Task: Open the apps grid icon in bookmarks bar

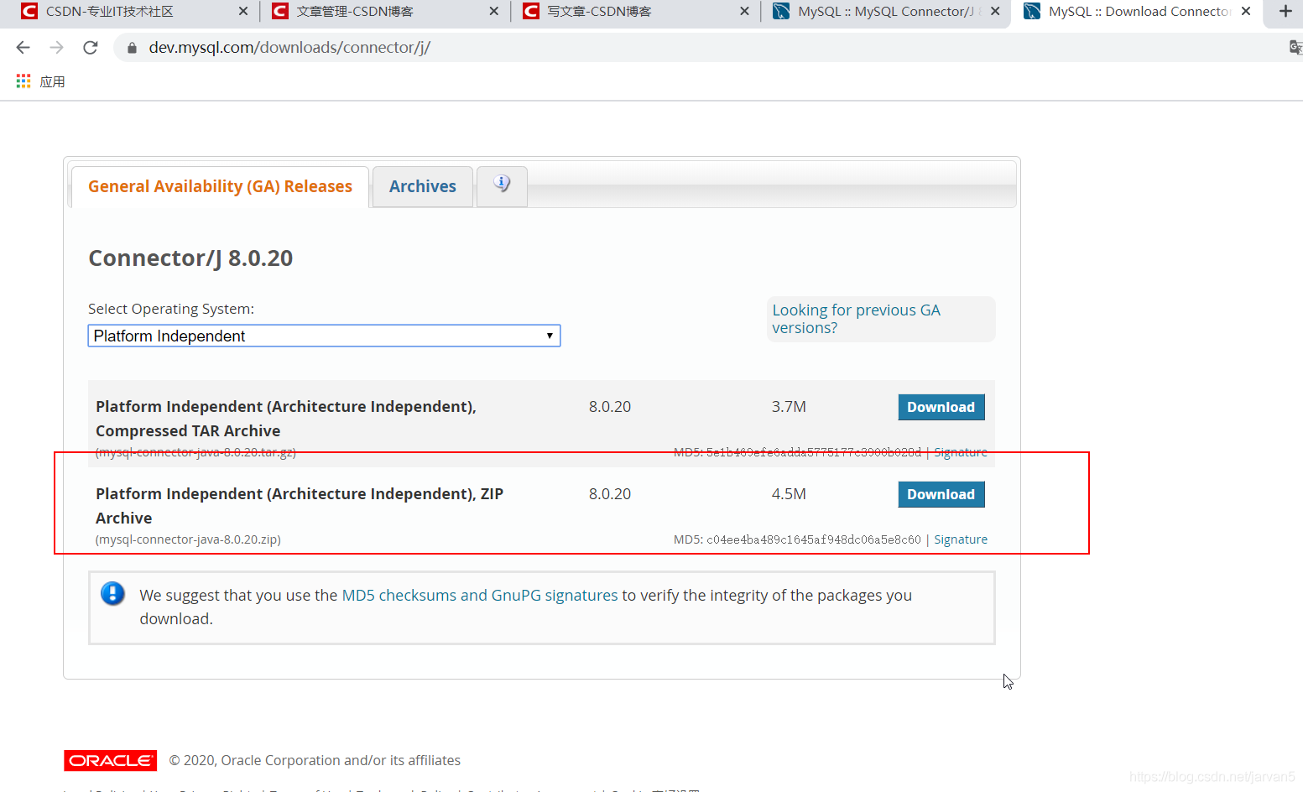Action: tap(23, 81)
